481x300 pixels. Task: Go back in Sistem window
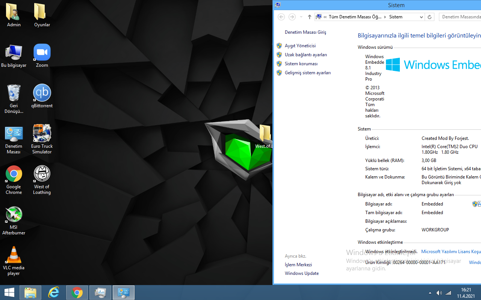click(281, 17)
